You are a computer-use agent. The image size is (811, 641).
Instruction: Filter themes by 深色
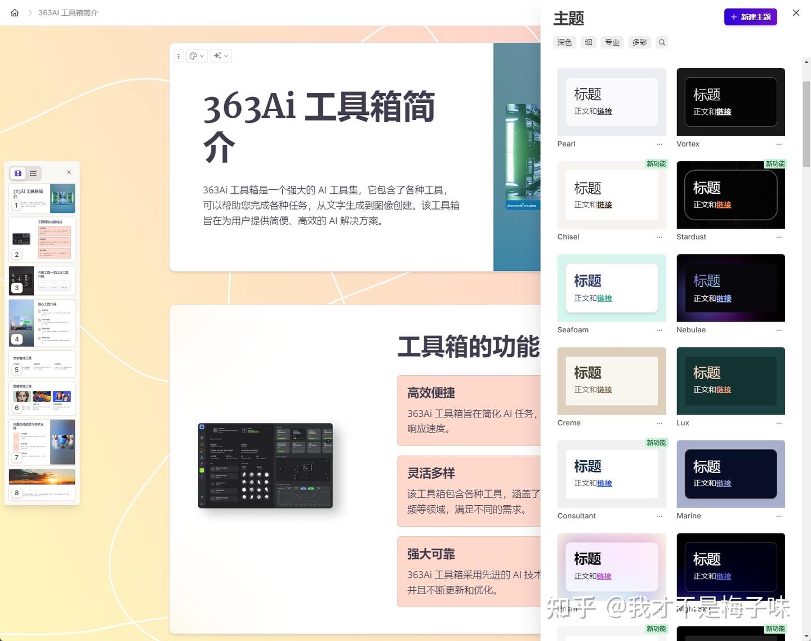click(564, 42)
